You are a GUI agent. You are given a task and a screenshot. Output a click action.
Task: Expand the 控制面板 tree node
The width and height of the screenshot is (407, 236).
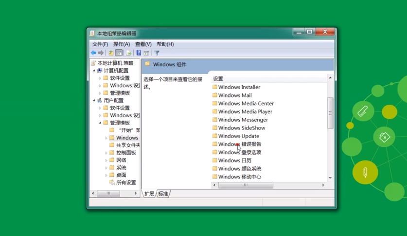pos(106,153)
